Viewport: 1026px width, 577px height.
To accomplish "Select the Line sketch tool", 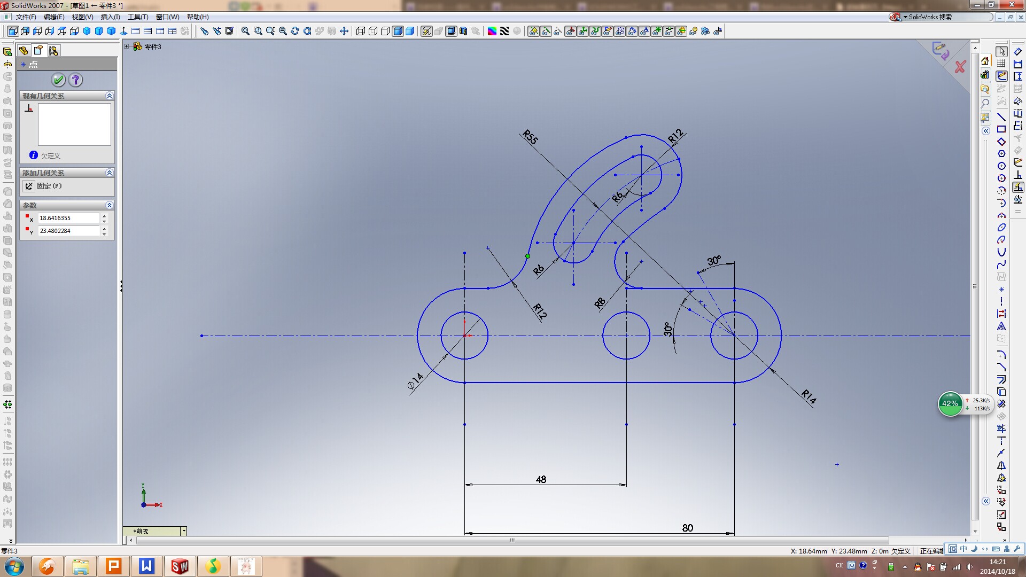I will click(1002, 117).
